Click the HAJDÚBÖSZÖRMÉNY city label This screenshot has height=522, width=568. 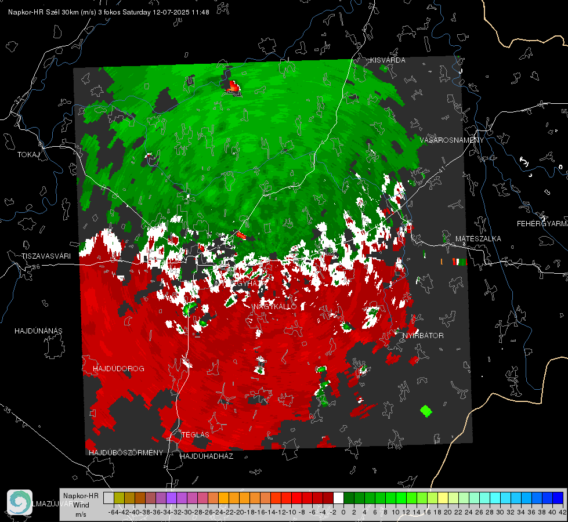pos(126,453)
